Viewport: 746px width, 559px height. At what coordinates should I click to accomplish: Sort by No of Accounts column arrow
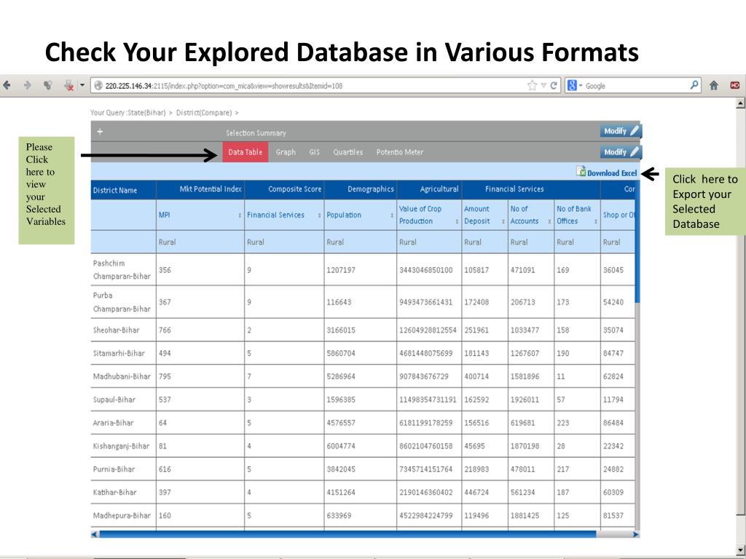(x=549, y=221)
